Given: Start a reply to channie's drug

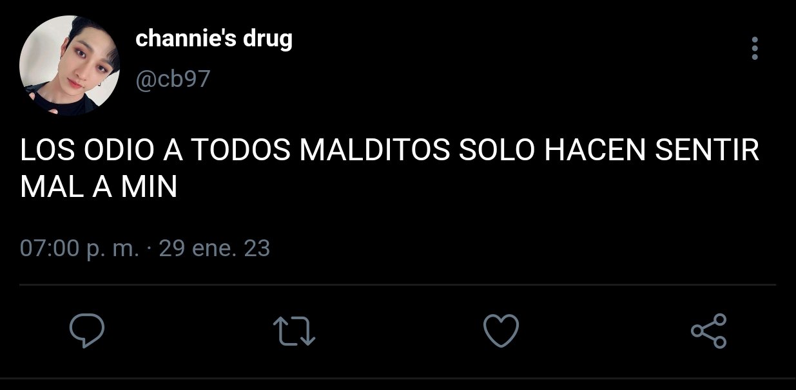Looking at the screenshot, I should pyautogui.click(x=87, y=331).
